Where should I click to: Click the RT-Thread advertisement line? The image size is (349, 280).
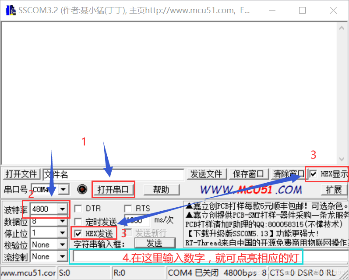click(267, 242)
